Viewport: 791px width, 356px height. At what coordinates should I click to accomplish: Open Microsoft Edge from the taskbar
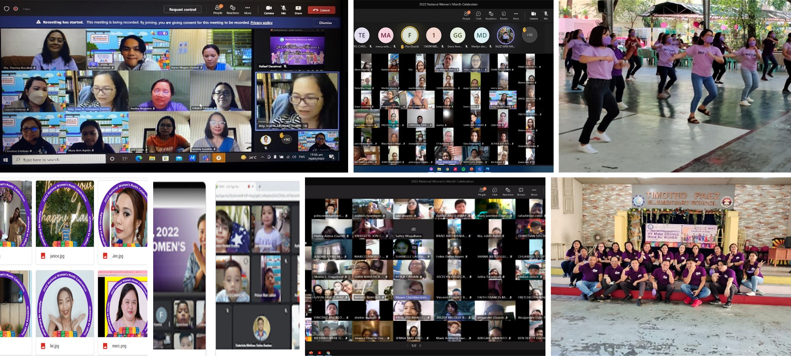(139, 158)
